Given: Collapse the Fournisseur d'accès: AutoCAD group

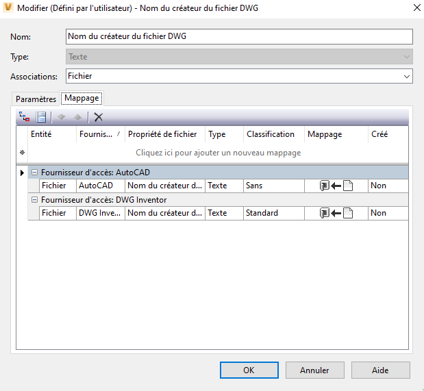Looking at the screenshot, I should [x=35, y=173].
